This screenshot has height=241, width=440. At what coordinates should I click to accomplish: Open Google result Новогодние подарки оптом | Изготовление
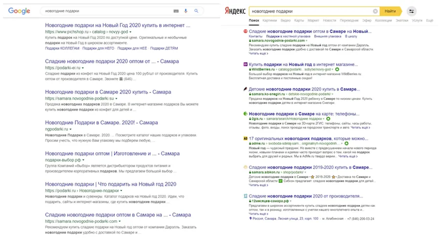112,153
